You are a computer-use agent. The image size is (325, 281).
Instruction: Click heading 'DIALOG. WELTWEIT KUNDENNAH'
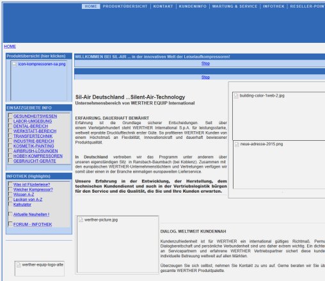pyautogui.click(x=193, y=232)
